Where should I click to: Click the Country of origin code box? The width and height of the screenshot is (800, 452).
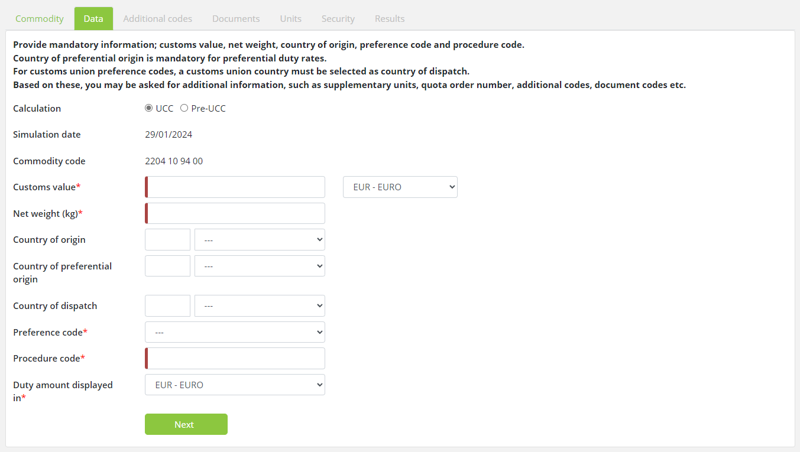point(167,240)
